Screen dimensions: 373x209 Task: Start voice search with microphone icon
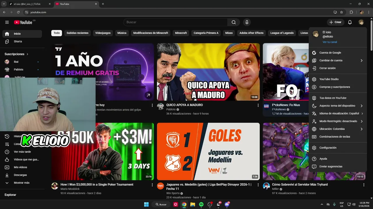pyautogui.click(x=247, y=22)
